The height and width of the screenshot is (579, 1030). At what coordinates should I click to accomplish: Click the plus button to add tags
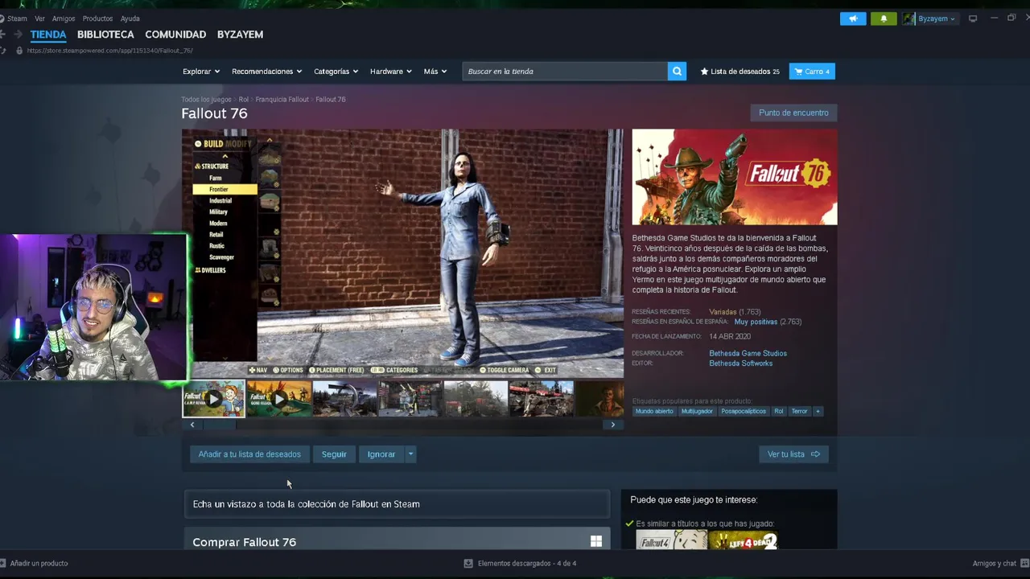coord(818,411)
